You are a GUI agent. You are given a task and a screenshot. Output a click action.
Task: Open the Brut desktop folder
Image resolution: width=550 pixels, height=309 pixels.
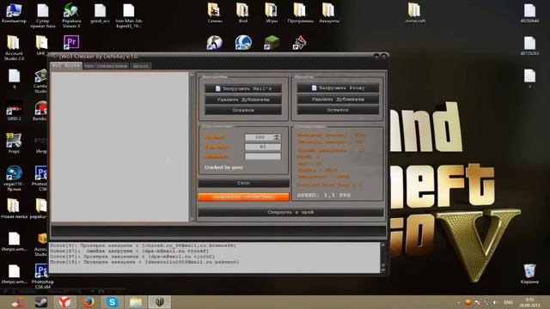pyautogui.click(x=242, y=14)
